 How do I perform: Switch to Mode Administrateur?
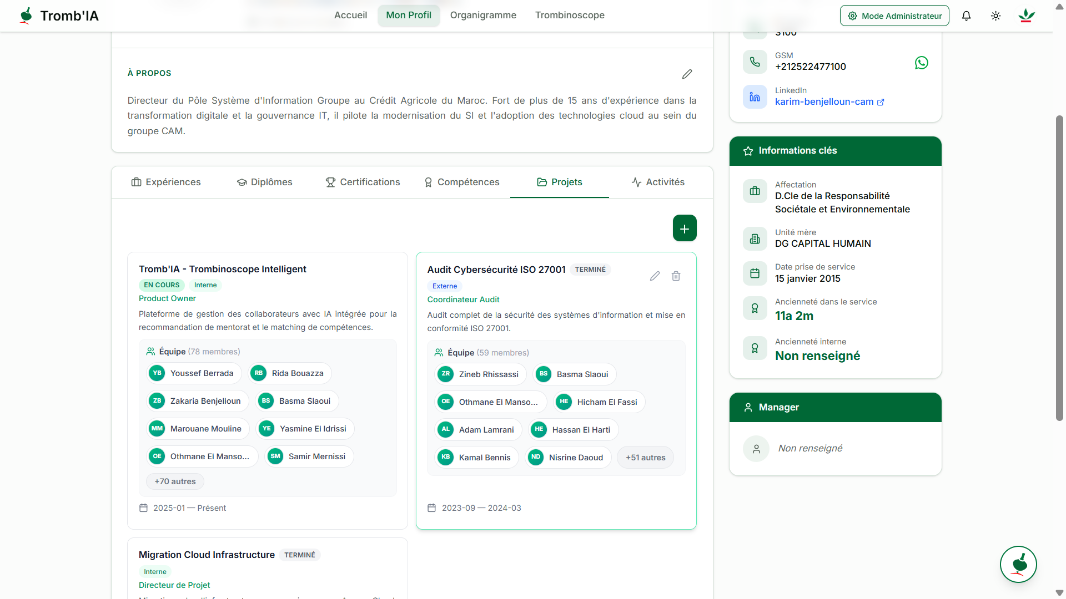(x=894, y=16)
